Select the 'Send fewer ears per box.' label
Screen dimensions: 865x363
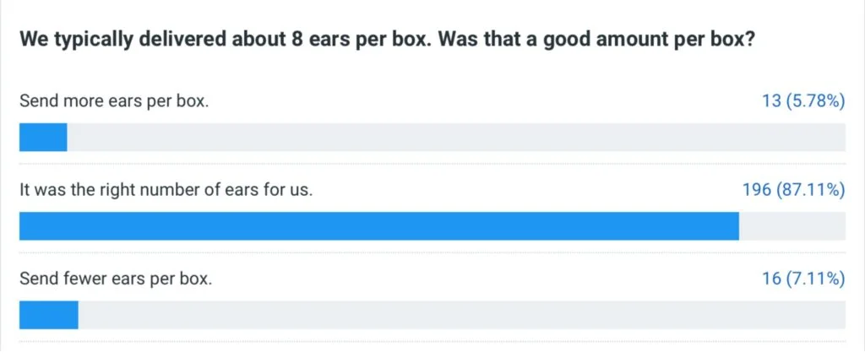point(116,279)
